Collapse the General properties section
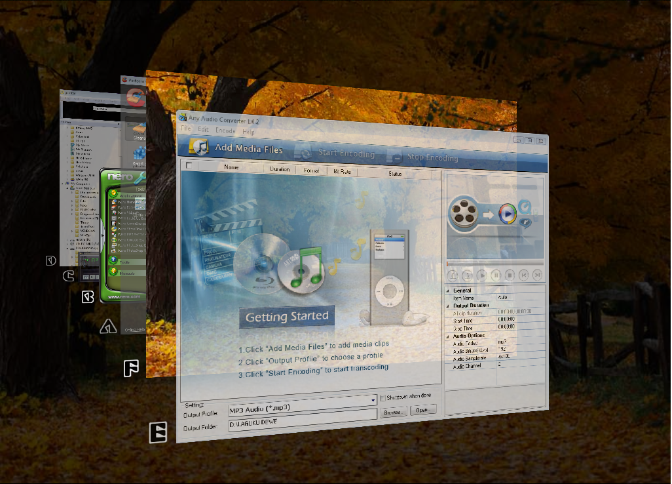Image resolution: width=672 pixels, height=484 pixels. [447, 289]
